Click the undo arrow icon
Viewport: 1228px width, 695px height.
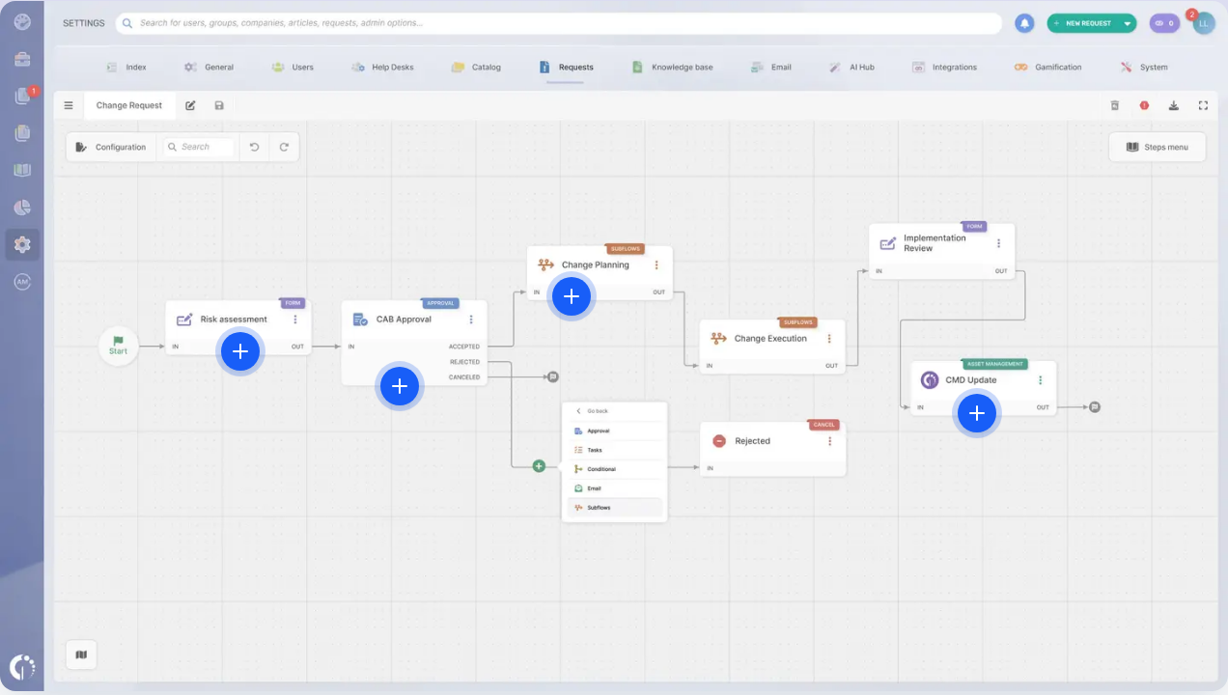[x=254, y=147]
